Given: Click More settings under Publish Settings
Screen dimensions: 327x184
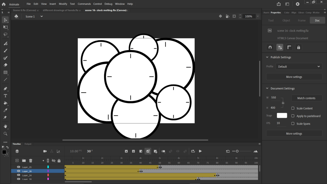Looking at the screenshot, I should 294,77.
